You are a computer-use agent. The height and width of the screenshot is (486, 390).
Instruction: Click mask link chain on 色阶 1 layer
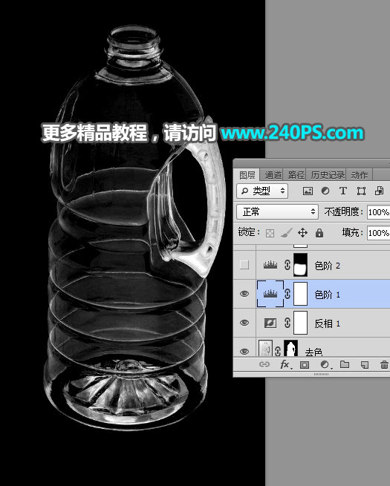pyautogui.click(x=287, y=294)
